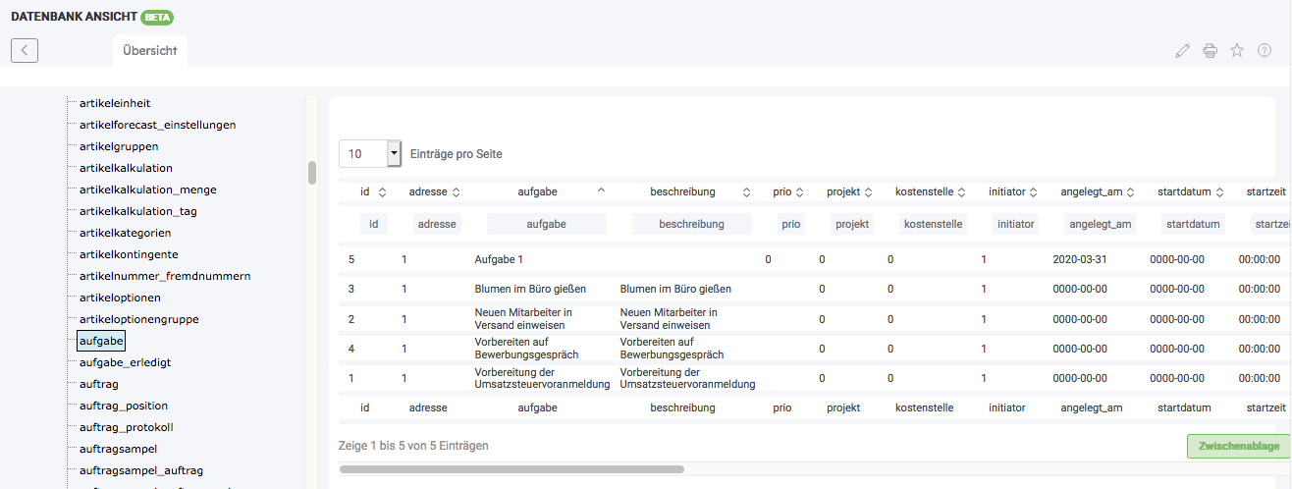Switch to the Übersicht tab
1292x489 pixels.
(x=150, y=50)
